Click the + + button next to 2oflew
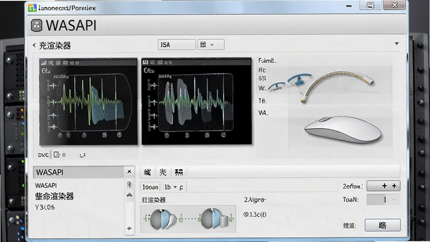 [x=383, y=186]
